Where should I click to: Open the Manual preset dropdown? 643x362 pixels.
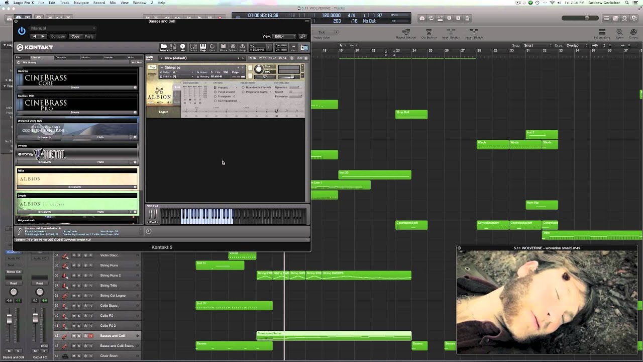coord(62,28)
